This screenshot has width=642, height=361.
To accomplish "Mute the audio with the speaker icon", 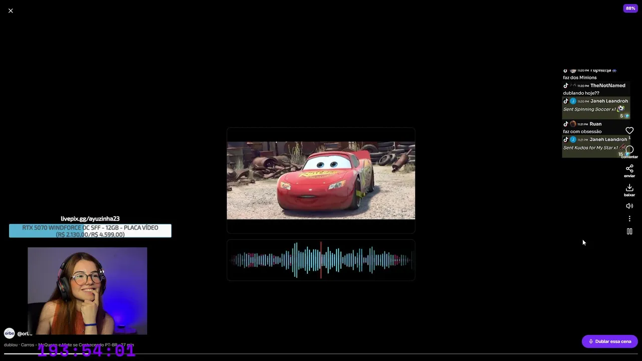I will (x=629, y=206).
